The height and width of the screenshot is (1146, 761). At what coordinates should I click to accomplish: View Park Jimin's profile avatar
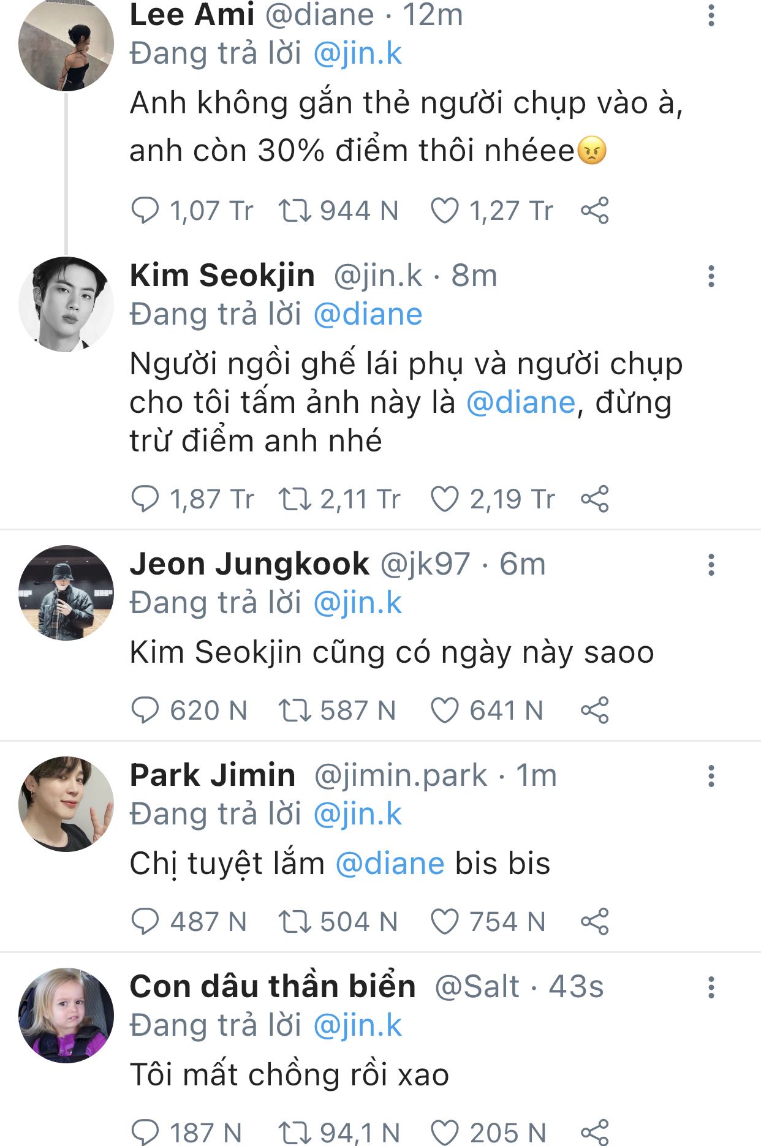66,804
